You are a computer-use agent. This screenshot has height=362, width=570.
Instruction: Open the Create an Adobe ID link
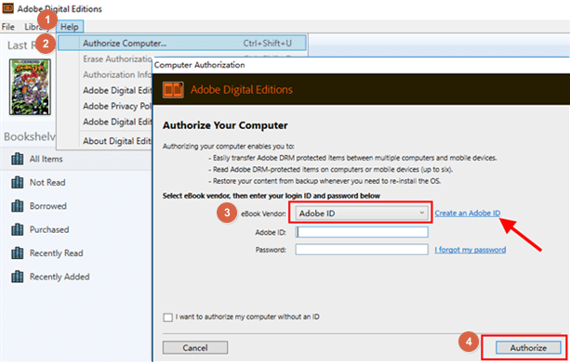tap(468, 213)
